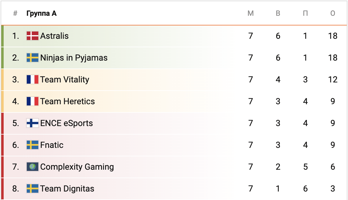Image resolution: width=348 pixels, height=200 pixels.
Task: Go to Team Heretics team page
Action: [68, 102]
